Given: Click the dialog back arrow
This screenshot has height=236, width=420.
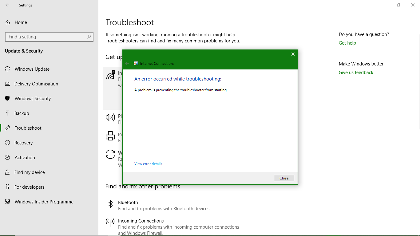Looking at the screenshot, I should 127,63.
